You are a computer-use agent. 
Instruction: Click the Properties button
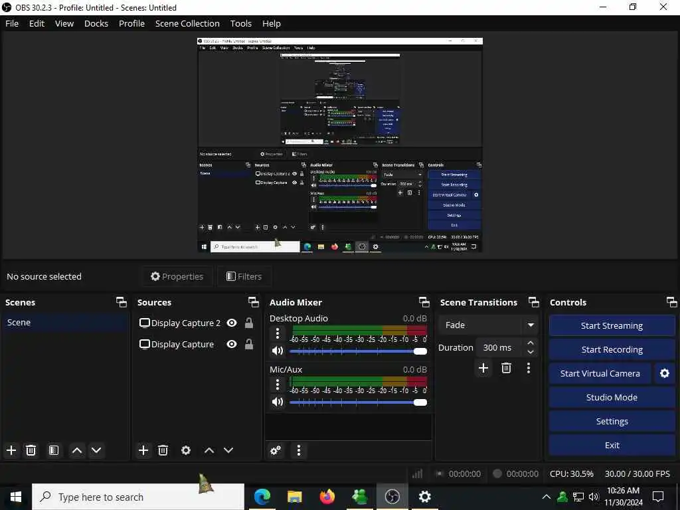click(x=177, y=276)
